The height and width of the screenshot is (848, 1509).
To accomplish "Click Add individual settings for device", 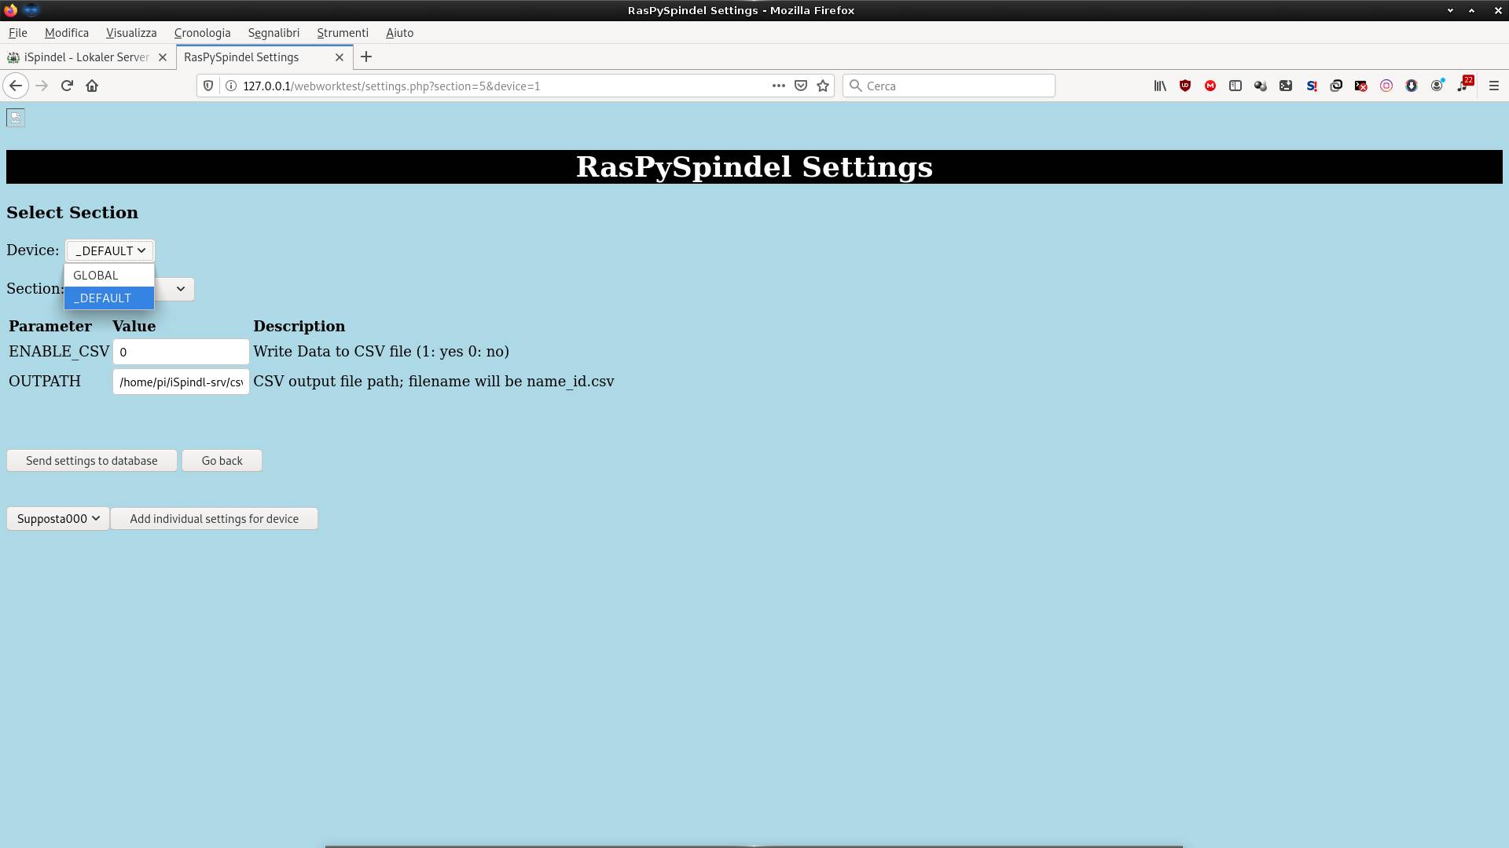I will [x=214, y=519].
